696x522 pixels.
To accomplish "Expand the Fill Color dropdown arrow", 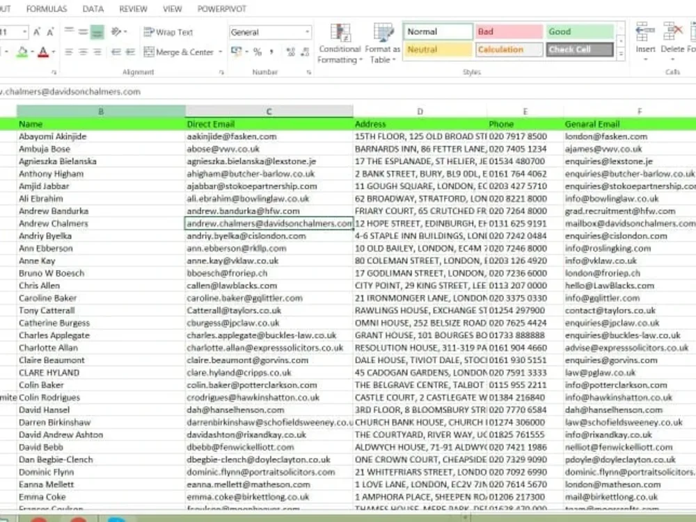I will pyautogui.click(x=31, y=52).
